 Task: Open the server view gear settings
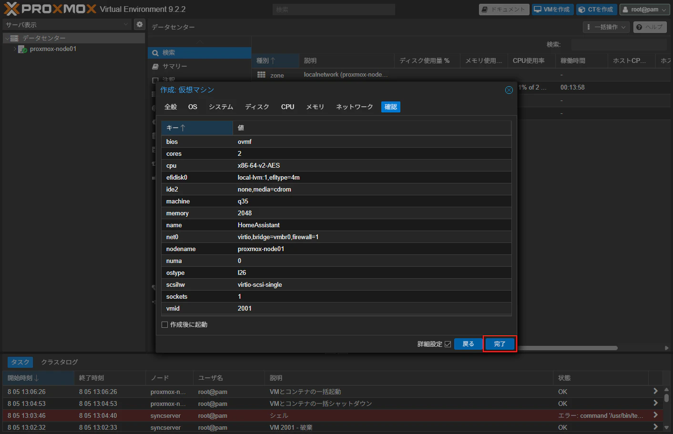(139, 24)
